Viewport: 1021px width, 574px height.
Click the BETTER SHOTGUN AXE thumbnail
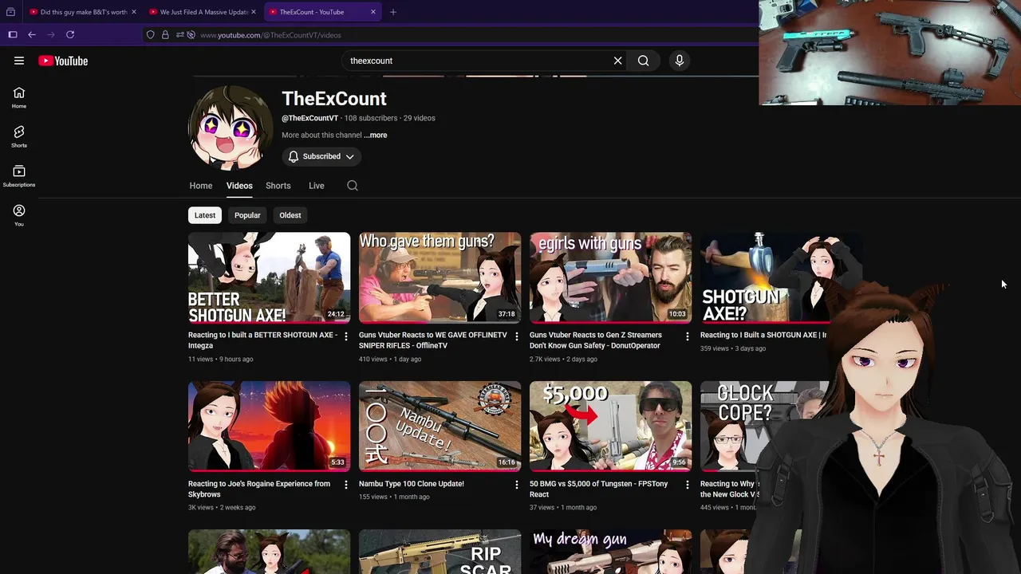coord(269,277)
